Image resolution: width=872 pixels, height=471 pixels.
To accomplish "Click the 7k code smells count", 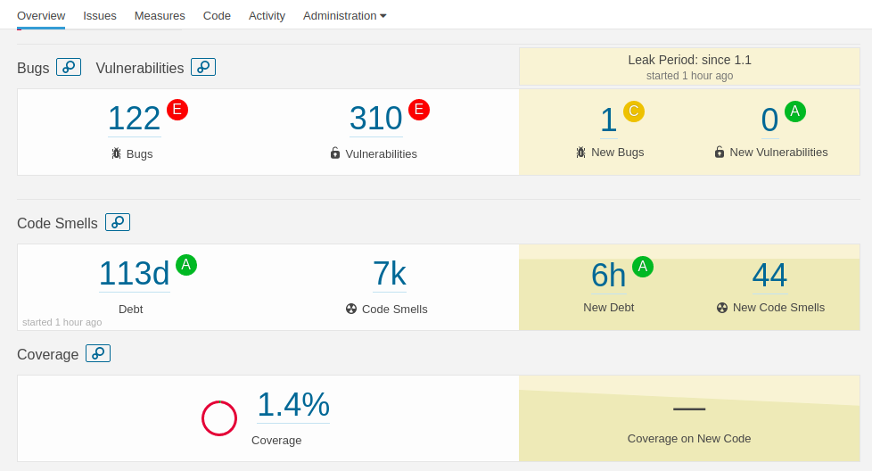I will click(x=389, y=274).
